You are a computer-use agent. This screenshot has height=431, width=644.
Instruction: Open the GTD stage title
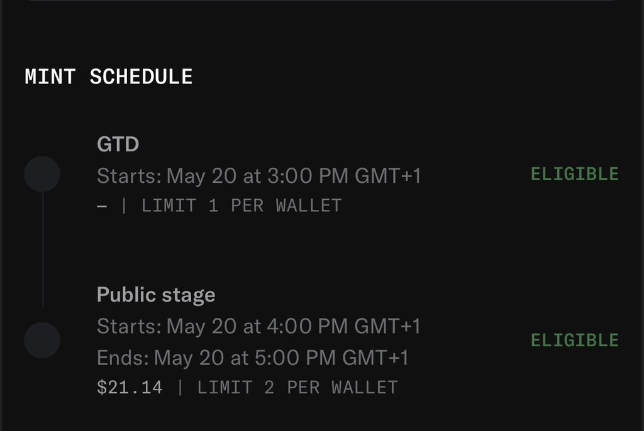pyautogui.click(x=118, y=144)
